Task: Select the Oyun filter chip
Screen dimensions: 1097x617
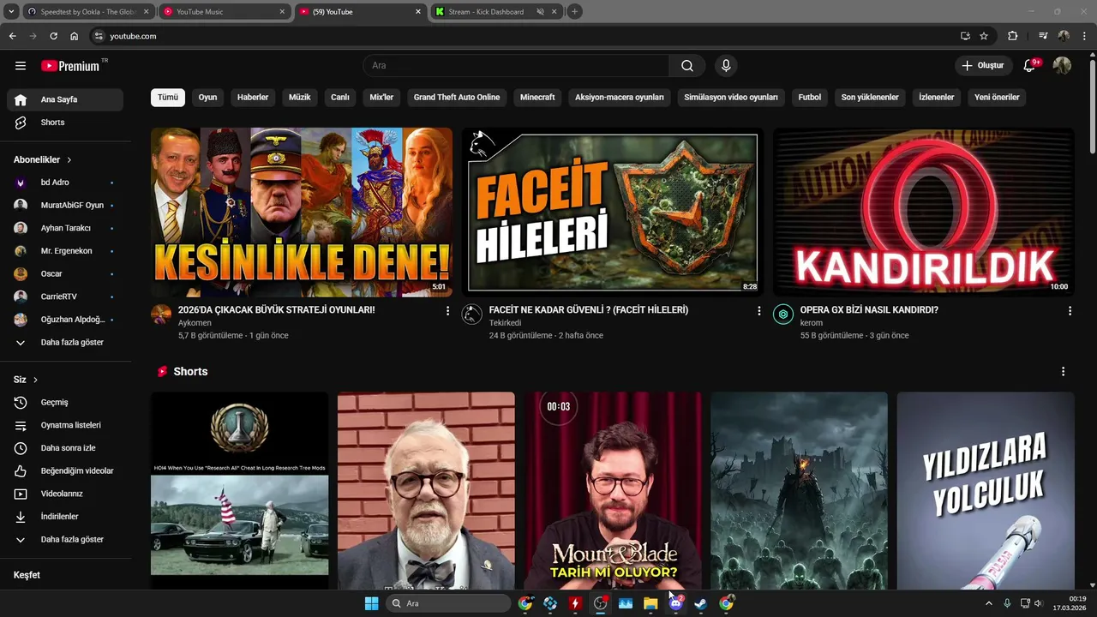Action: [208, 98]
